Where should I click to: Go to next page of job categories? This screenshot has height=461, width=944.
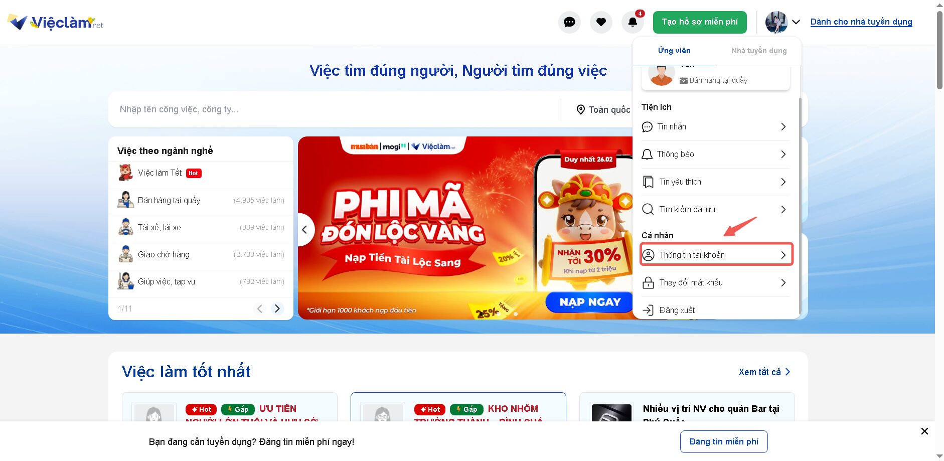tap(277, 309)
